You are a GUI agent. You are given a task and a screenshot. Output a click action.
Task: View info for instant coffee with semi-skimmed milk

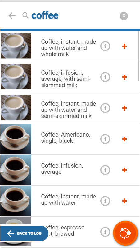[x=105, y=108]
